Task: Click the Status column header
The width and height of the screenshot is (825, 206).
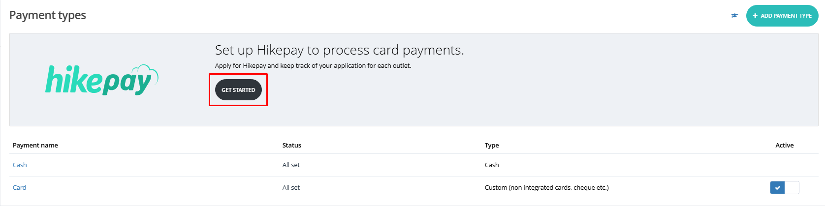Action: pos(291,146)
